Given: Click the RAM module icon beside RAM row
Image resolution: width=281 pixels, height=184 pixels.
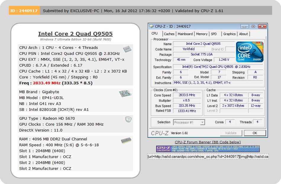Looking at the screenshot, I should click(126, 141).
